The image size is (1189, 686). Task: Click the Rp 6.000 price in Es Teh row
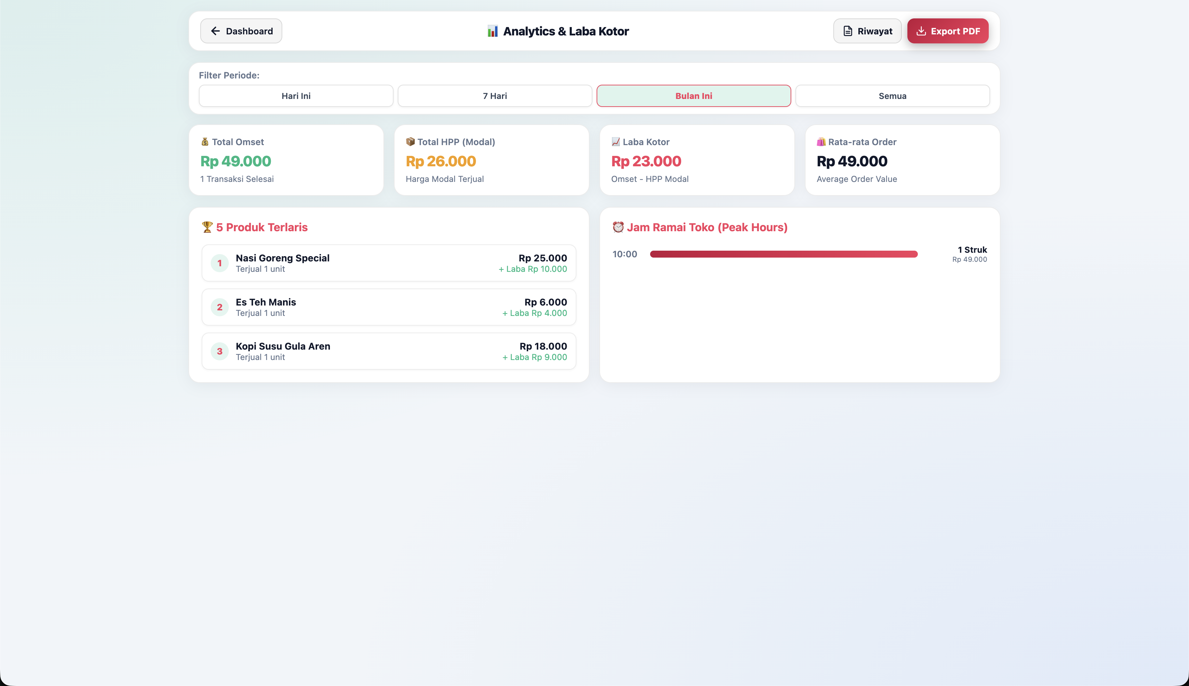point(545,302)
